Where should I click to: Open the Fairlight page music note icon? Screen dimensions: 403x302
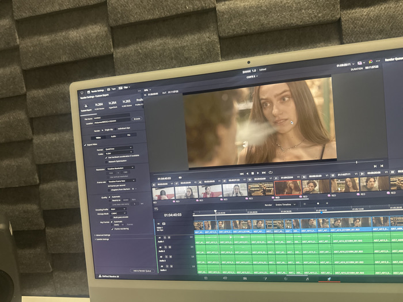[x=307, y=279]
